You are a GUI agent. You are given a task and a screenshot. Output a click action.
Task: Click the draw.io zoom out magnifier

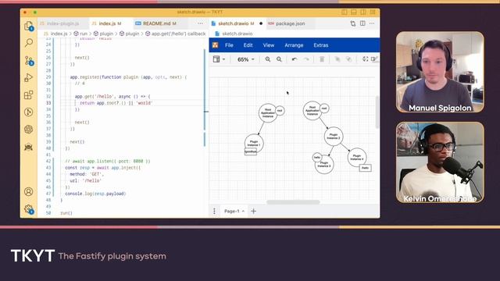[279, 59]
